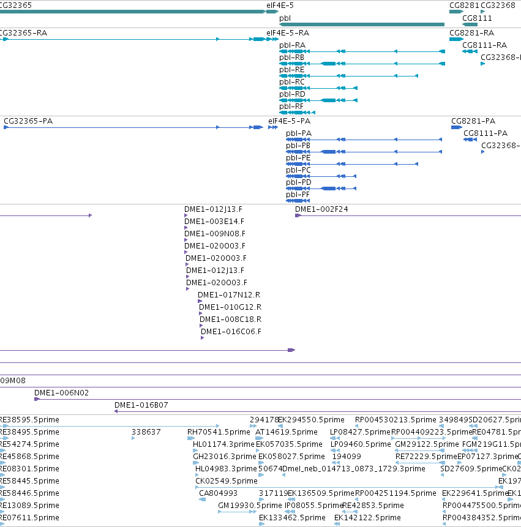This screenshot has height=527, width=521.
Task: Click the EK142122.5prime EST label
Action: [x=367, y=518]
